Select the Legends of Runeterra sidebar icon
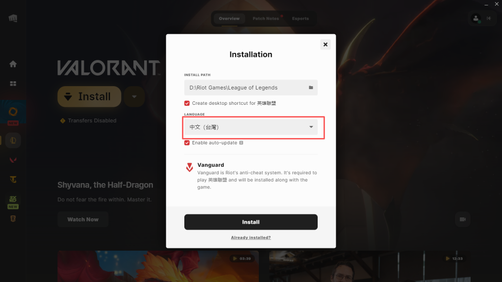This screenshot has height=282, width=502. pos(13,219)
